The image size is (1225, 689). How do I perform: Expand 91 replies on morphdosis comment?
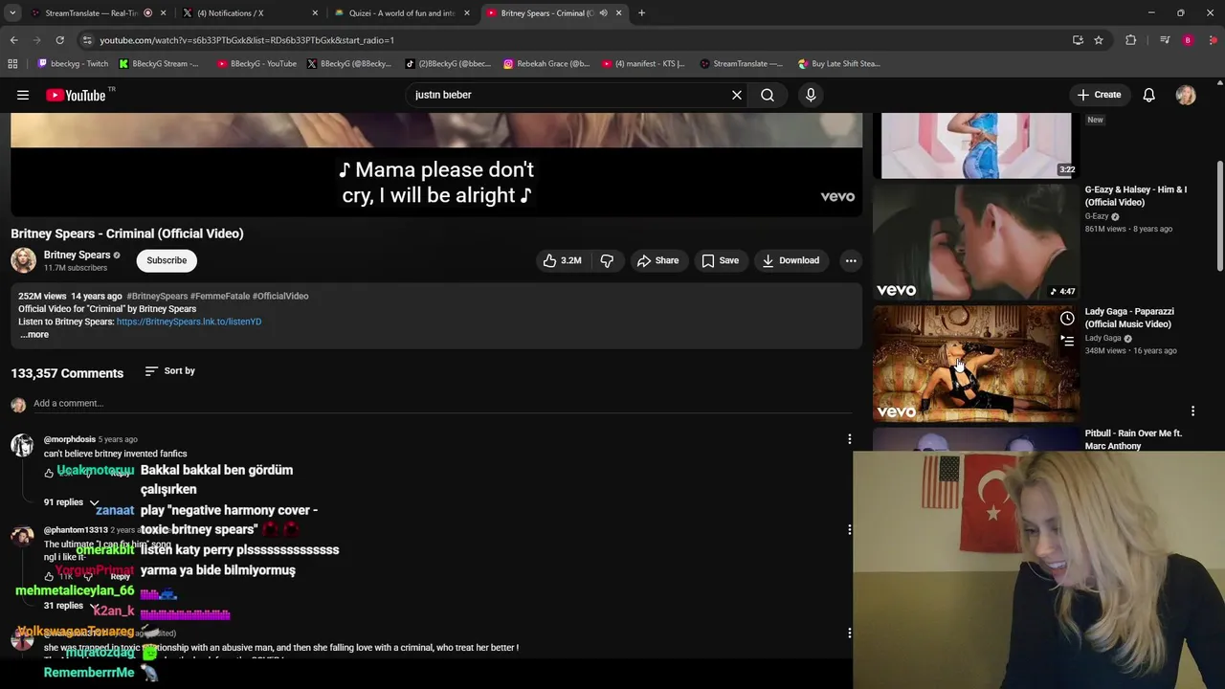pos(72,502)
